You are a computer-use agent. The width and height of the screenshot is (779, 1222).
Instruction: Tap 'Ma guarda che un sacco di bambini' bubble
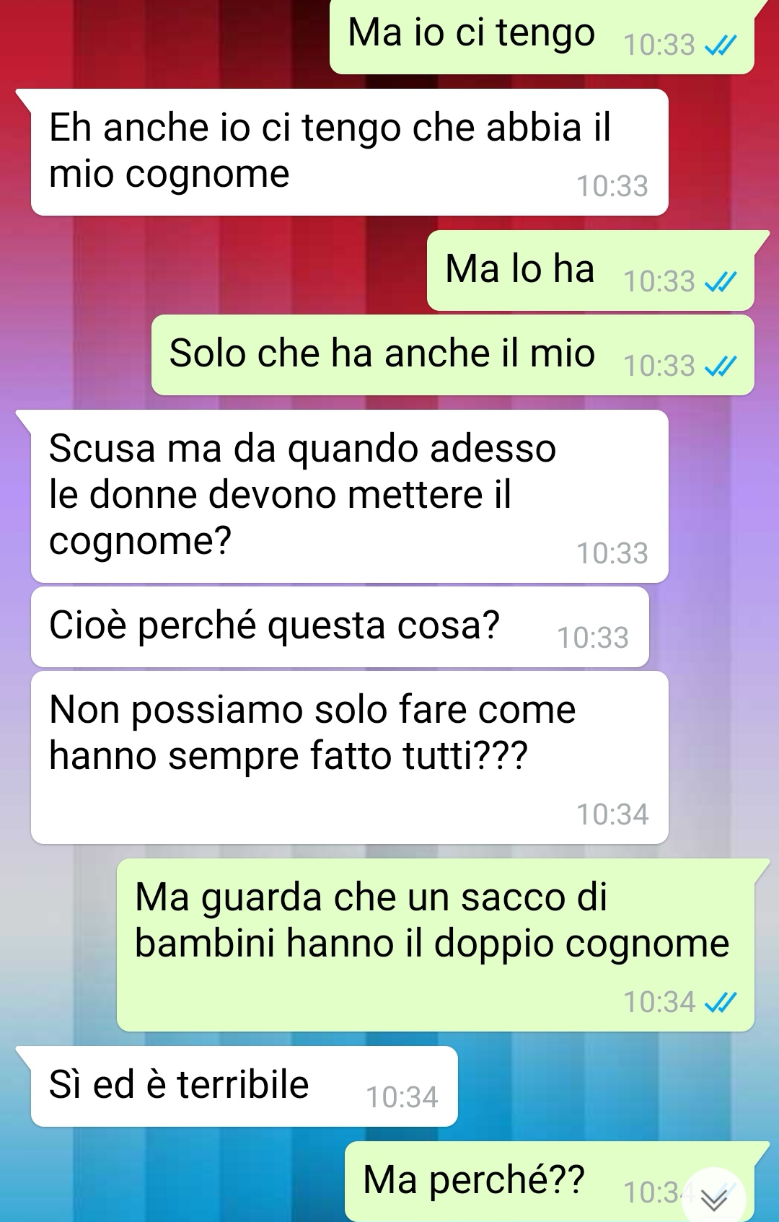tap(435, 945)
